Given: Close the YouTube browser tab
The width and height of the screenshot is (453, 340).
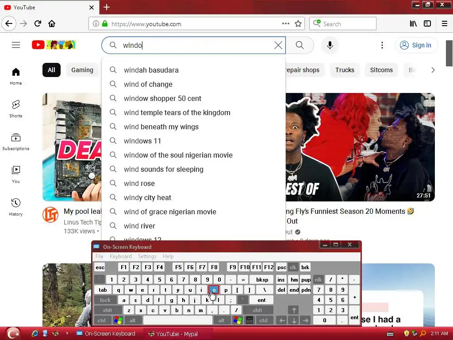Looking at the screenshot, I should pos(92,8).
